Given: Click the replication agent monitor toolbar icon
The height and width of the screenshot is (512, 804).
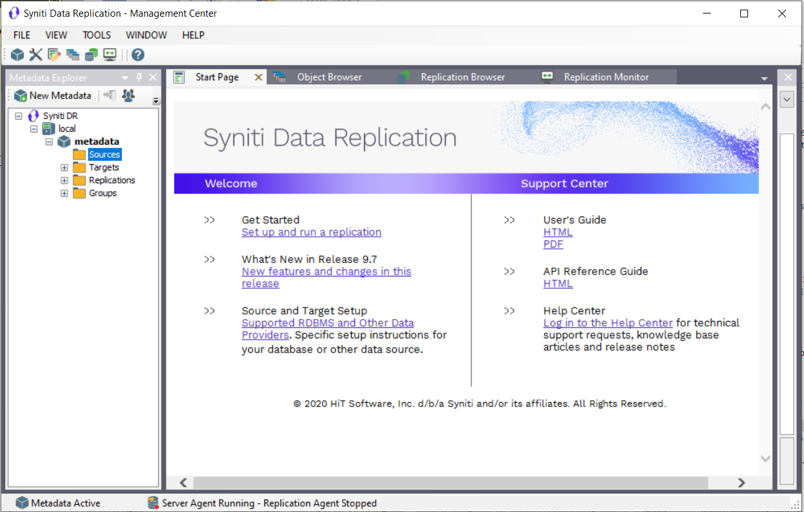Looking at the screenshot, I should click(x=109, y=54).
